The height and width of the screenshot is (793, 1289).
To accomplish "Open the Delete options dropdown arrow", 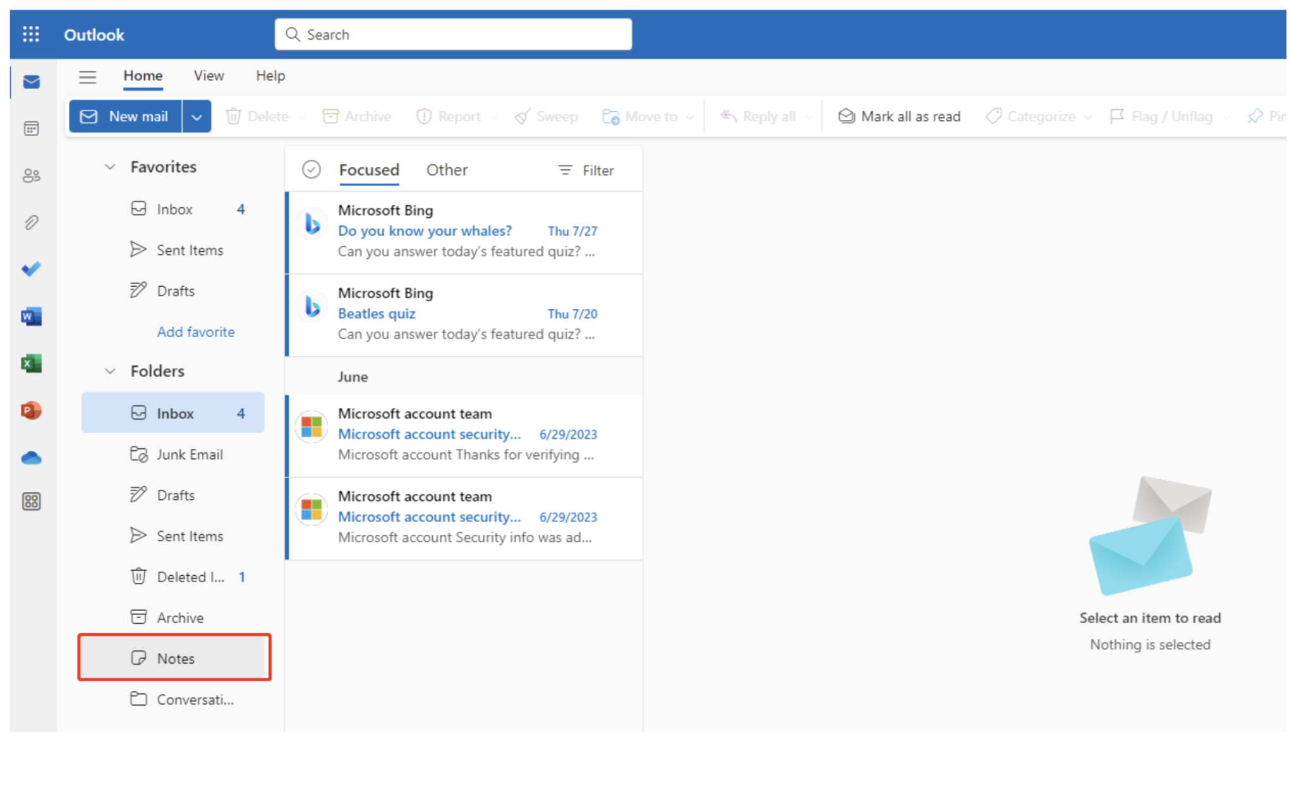I will (301, 117).
